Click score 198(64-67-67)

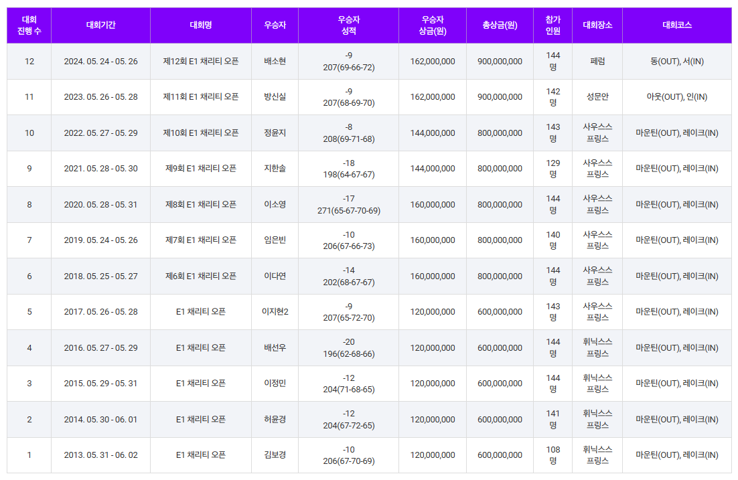point(349,175)
